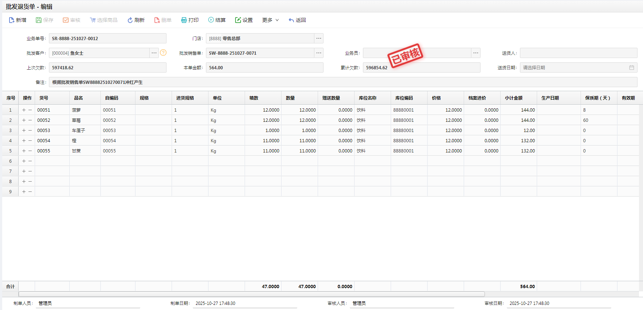Click the orange help icon beside 批发客户
This screenshot has width=643, height=310.
pyautogui.click(x=163, y=53)
